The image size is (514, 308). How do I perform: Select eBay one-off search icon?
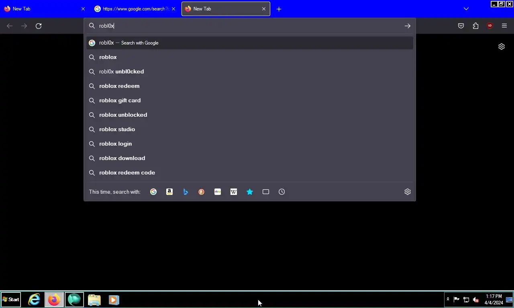218,192
